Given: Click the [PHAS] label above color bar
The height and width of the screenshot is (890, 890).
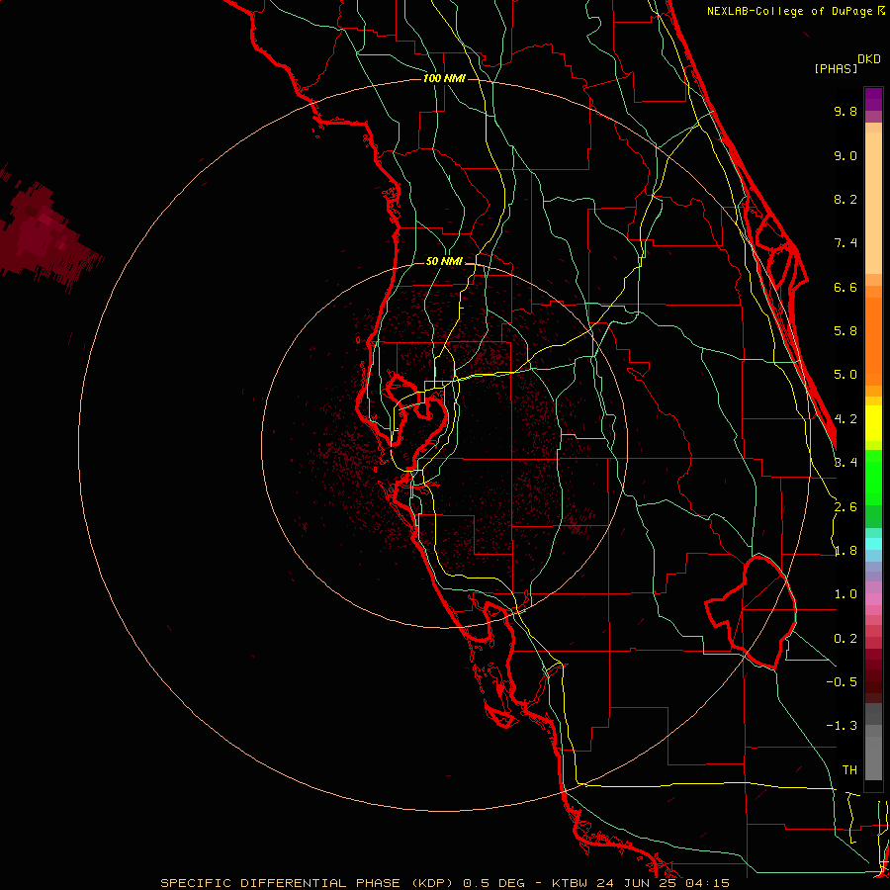Looking at the screenshot, I should pos(836,68).
